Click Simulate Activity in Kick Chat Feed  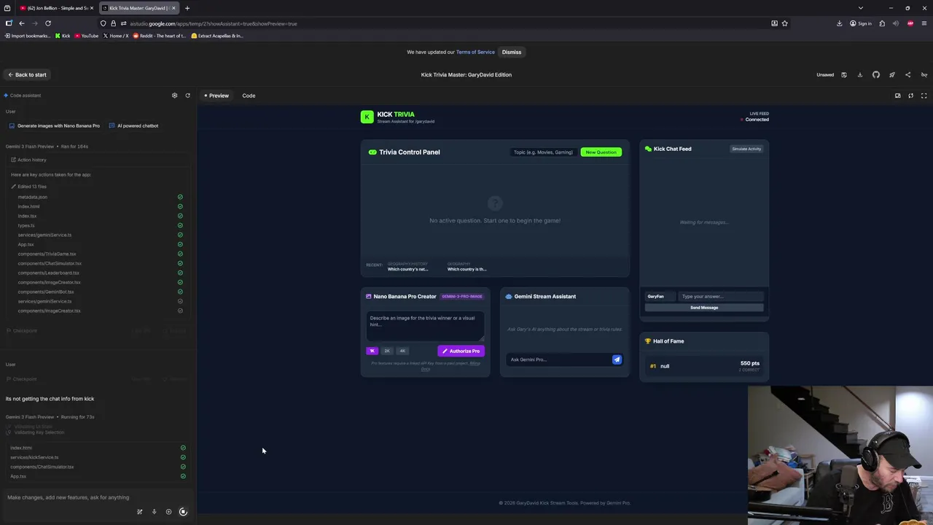click(746, 149)
